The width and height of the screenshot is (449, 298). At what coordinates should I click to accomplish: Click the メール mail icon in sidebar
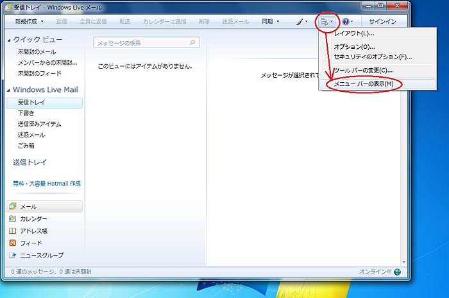[13, 207]
